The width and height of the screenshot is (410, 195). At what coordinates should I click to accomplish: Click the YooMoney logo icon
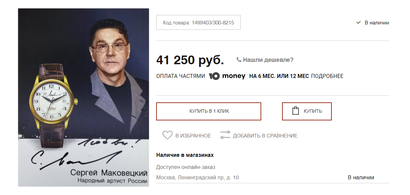214,76
